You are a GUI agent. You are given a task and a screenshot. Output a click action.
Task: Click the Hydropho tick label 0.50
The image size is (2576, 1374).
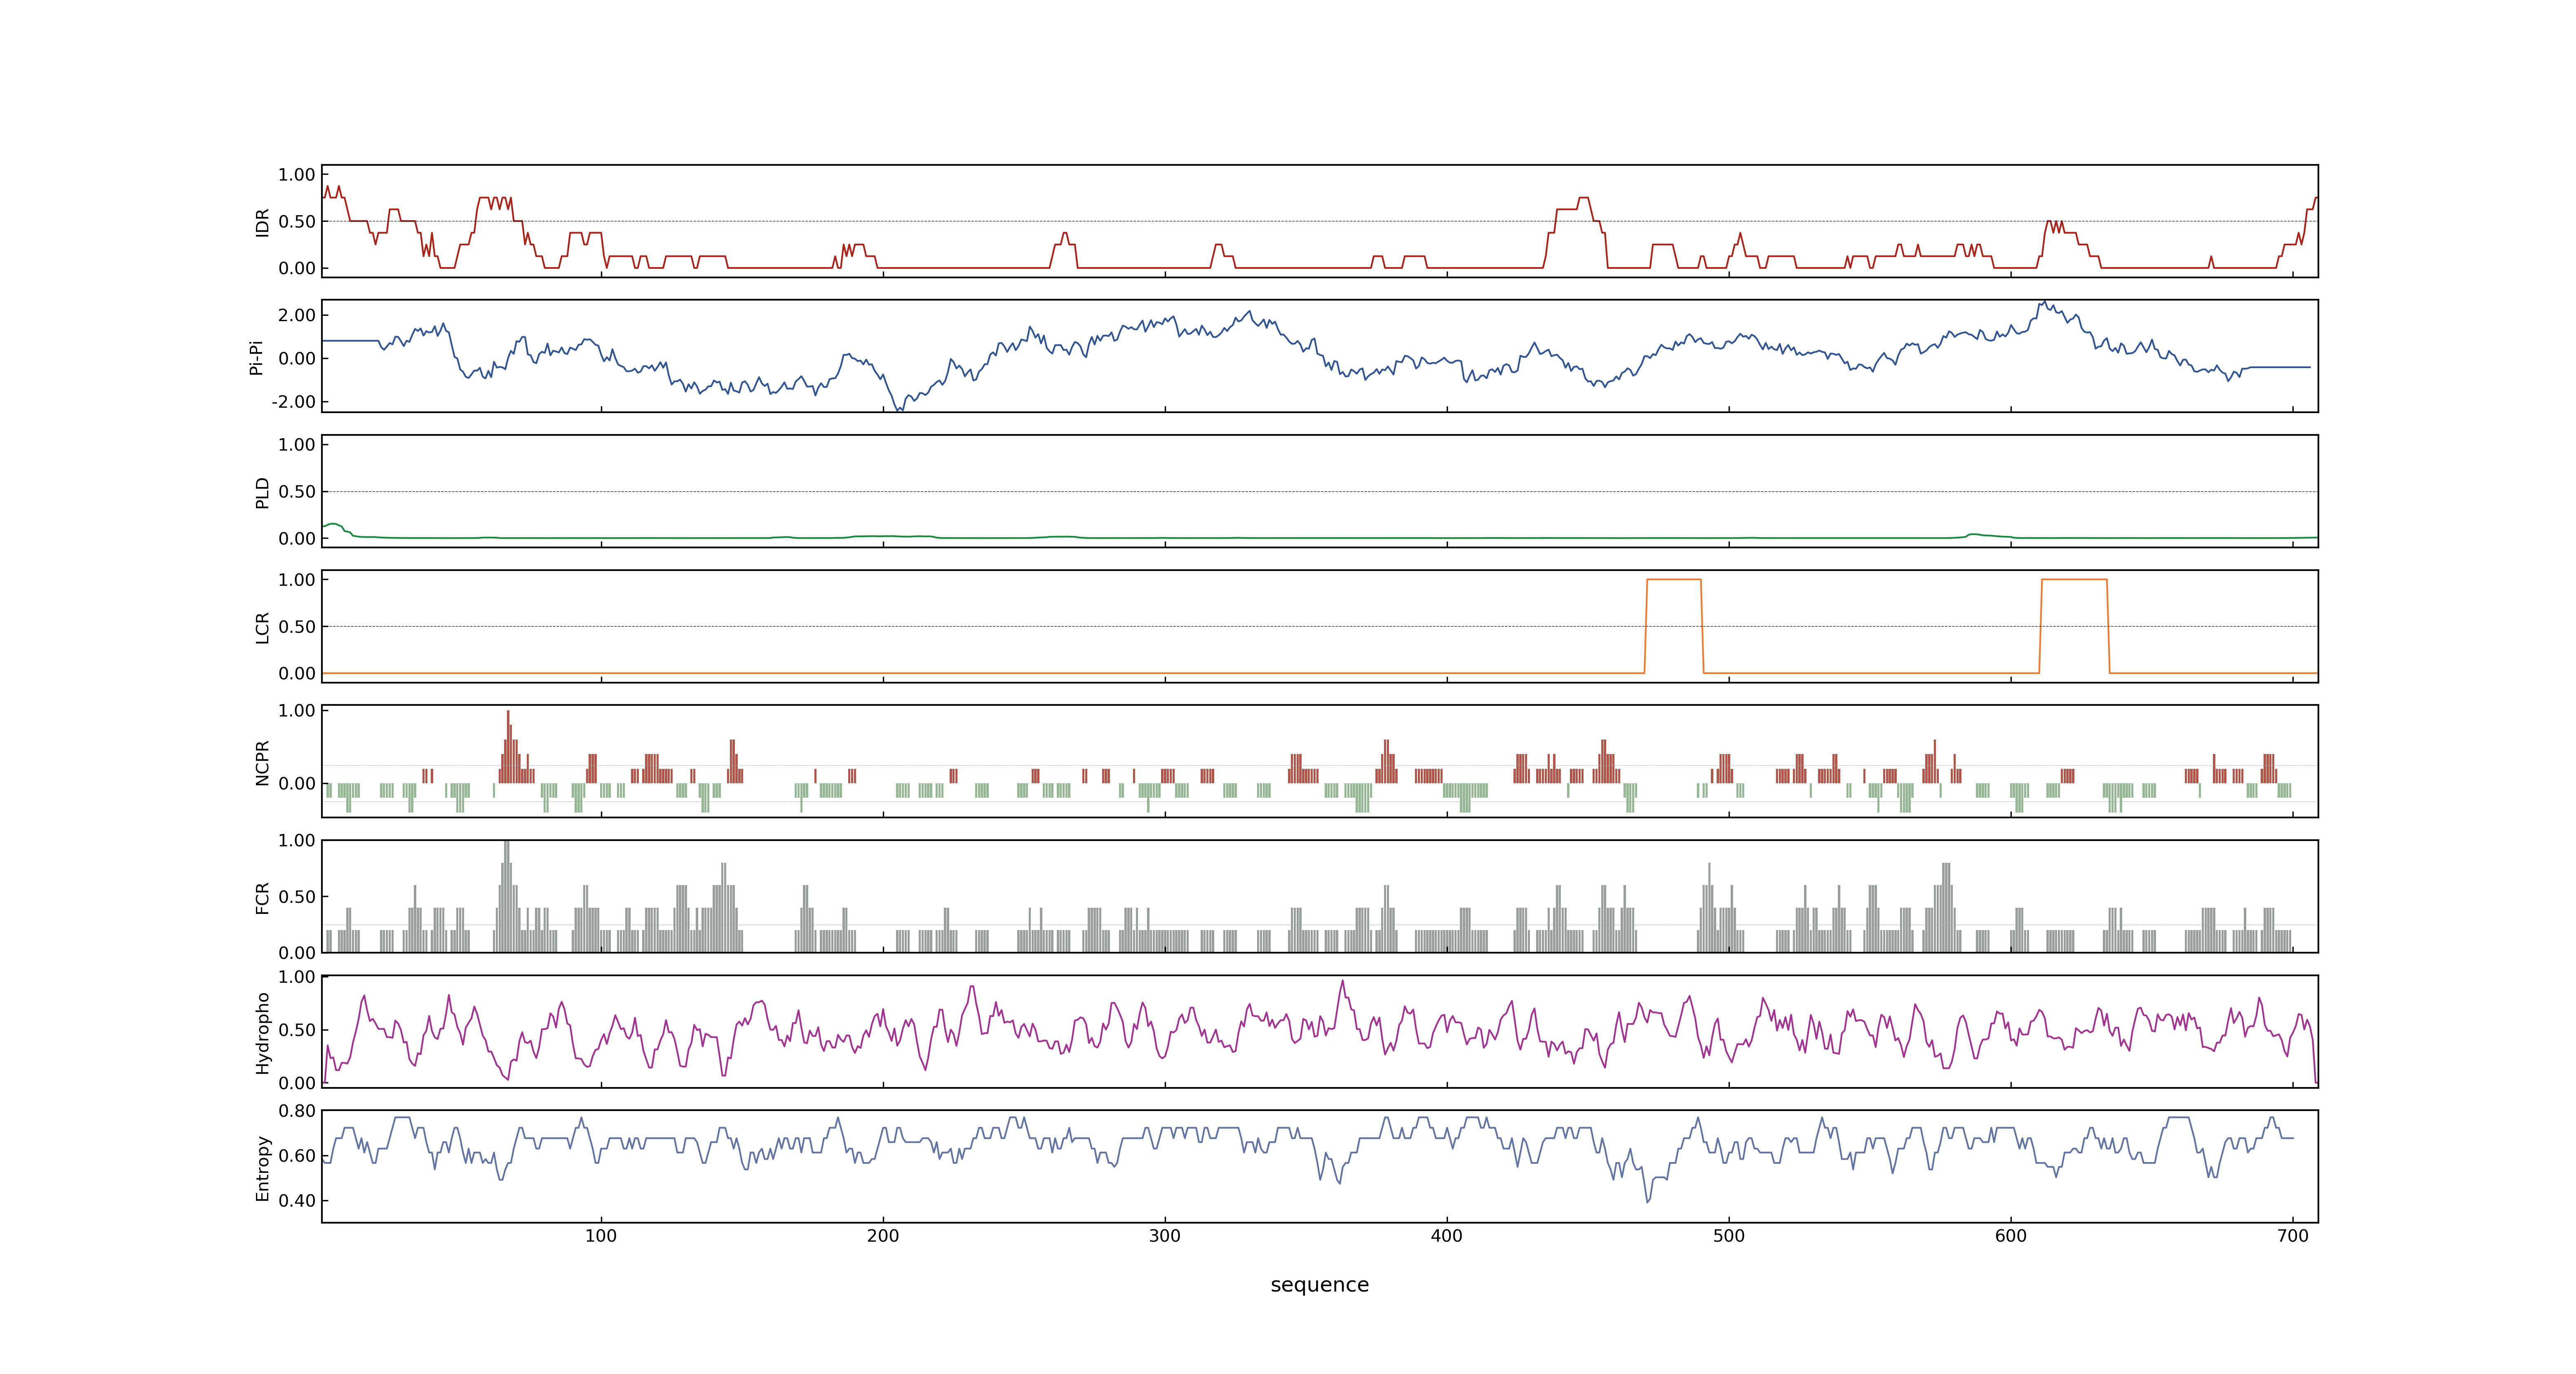point(297,1030)
